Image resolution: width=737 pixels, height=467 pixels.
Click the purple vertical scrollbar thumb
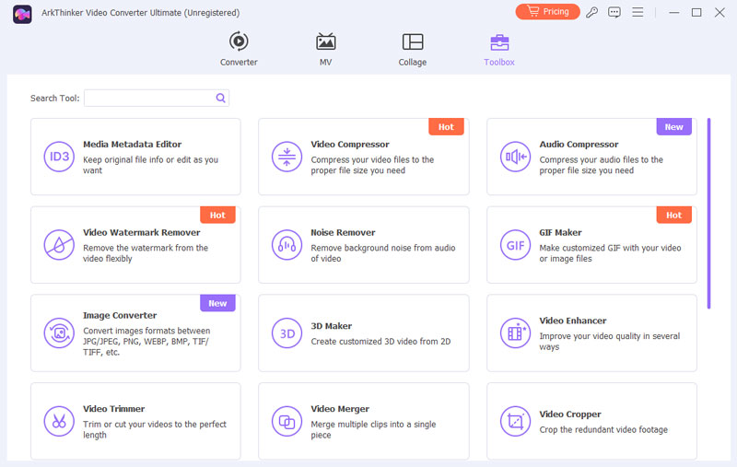(708, 214)
